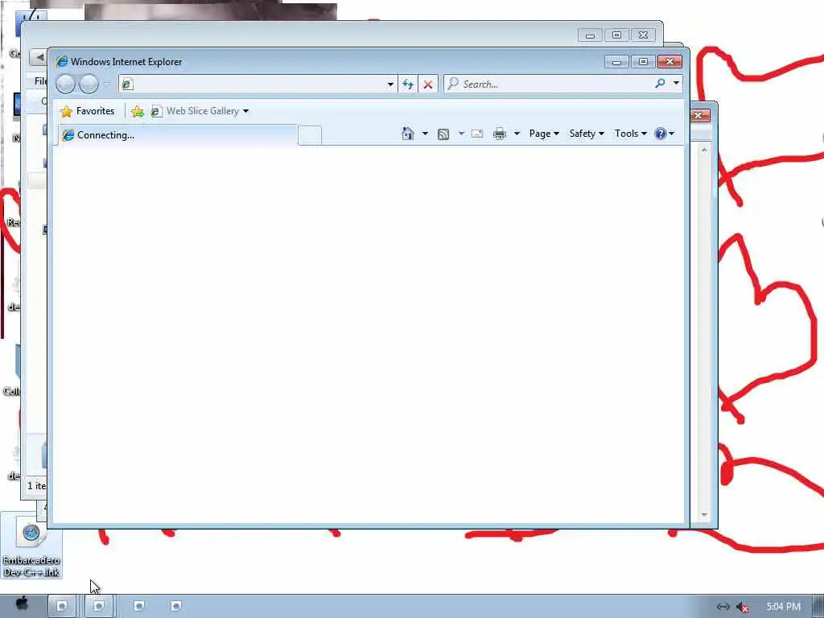Minimize the background Explorer window
Image resolution: width=824 pixels, height=618 pixels.
(590, 35)
